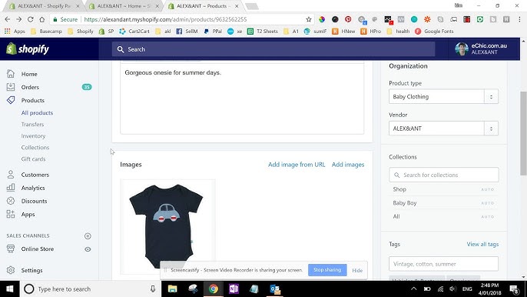
Task: Click the Online Store shop icon
Action: coord(11,249)
